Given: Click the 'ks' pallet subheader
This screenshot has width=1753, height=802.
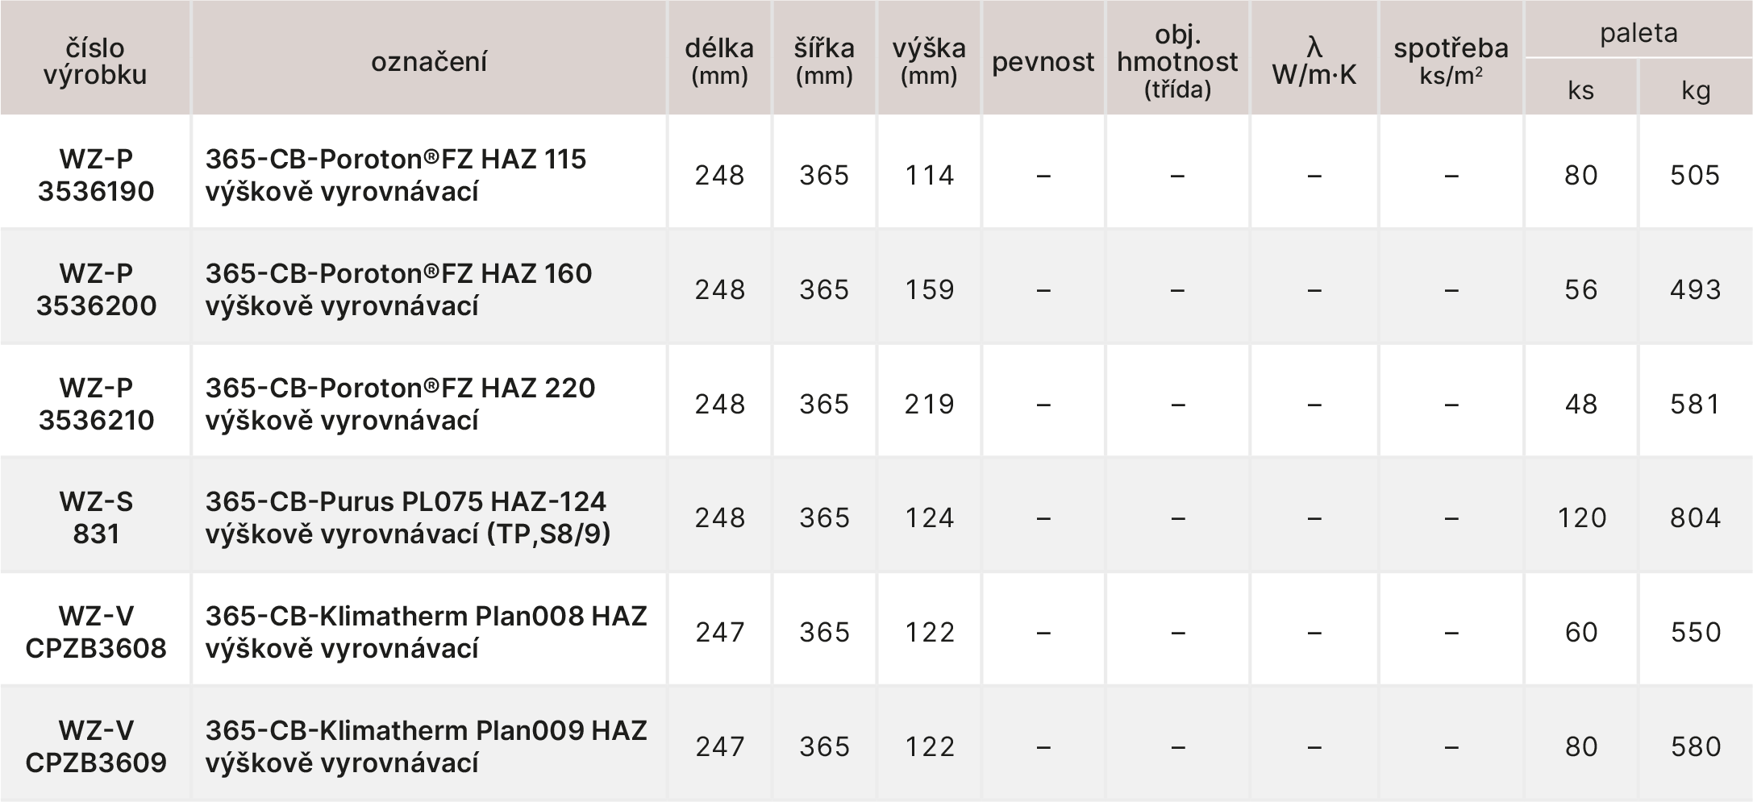Looking at the screenshot, I should click(1580, 89).
